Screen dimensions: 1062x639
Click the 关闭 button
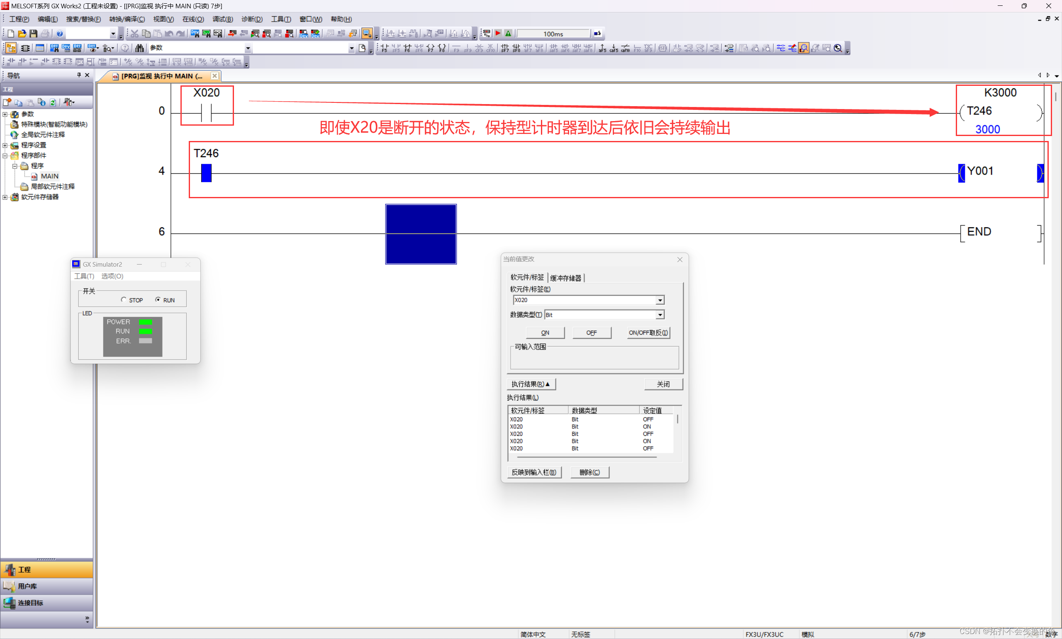pos(663,384)
